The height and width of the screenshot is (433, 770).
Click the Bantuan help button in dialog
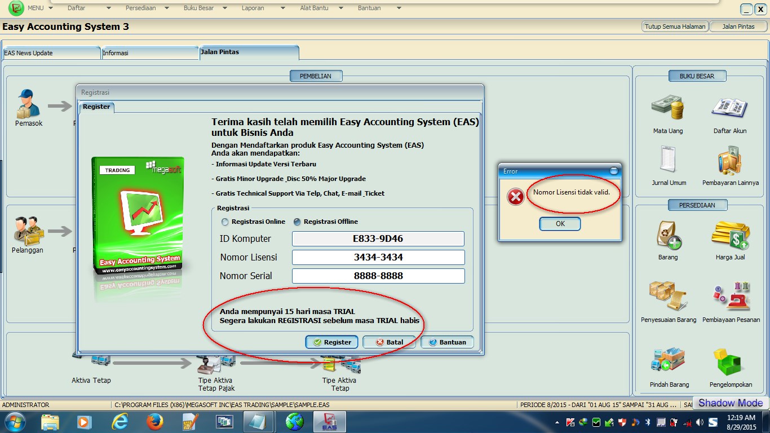447,342
